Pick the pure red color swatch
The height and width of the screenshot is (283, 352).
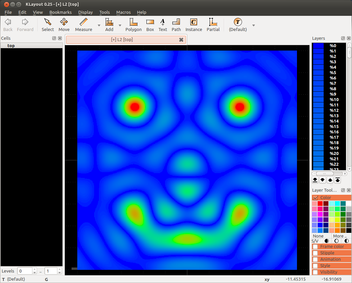(320, 203)
